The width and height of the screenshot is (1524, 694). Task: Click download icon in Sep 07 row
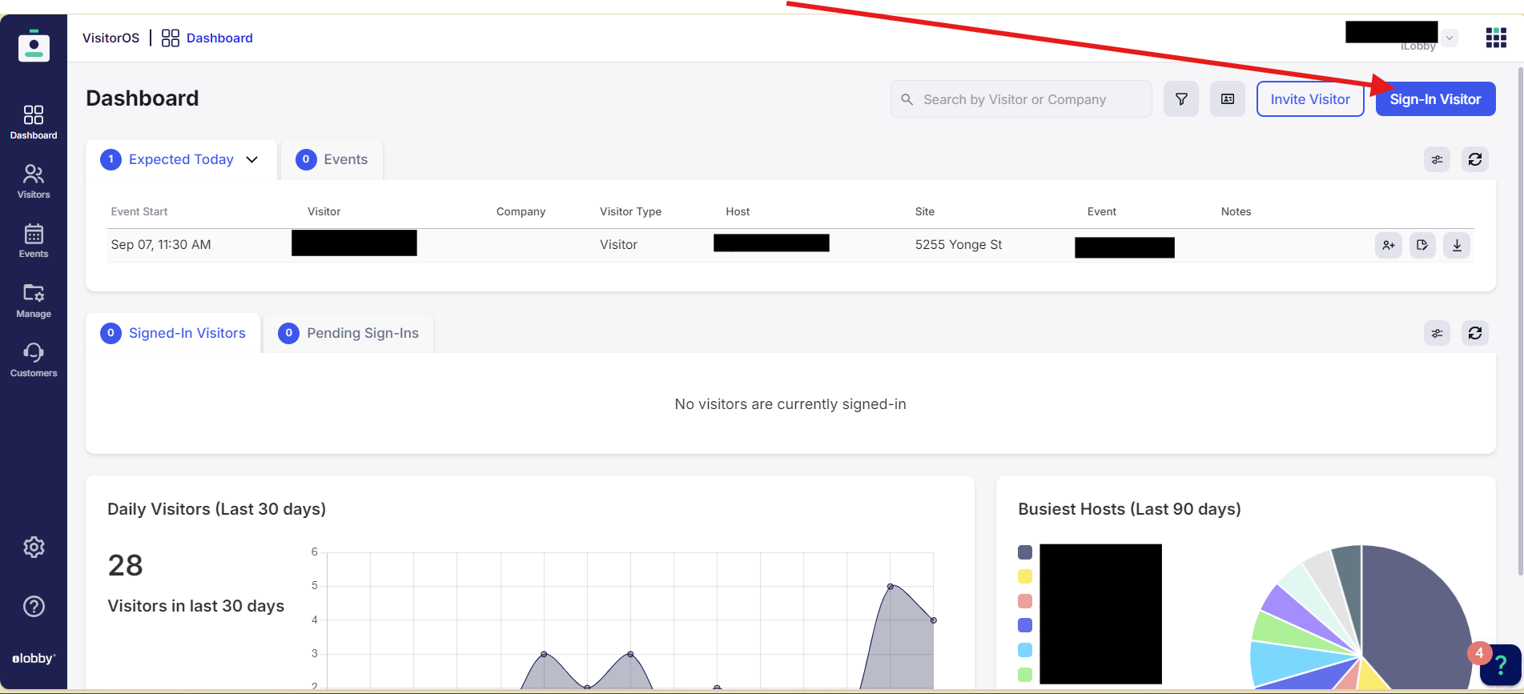click(1457, 245)
